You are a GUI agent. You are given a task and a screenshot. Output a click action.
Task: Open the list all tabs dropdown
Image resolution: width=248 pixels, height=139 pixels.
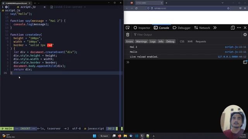click(x=222, y=3)
